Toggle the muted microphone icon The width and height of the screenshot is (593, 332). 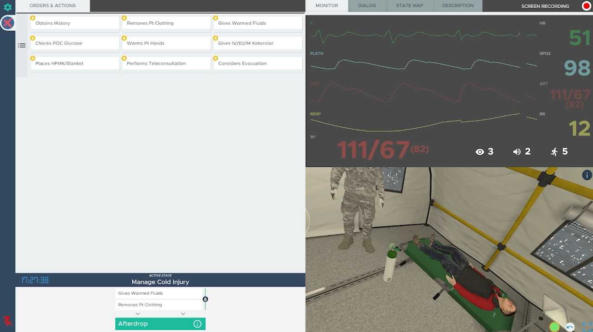(x=8, y=321)
